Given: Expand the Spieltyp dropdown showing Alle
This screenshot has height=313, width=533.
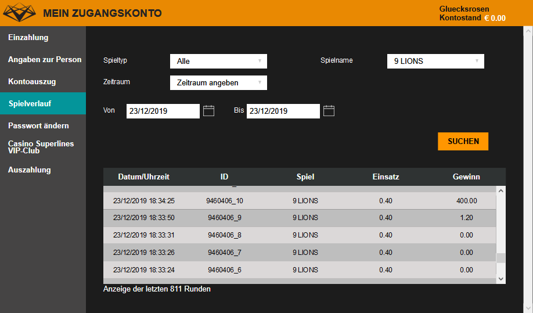Looking at the screenshot, I should coord(218,61).
